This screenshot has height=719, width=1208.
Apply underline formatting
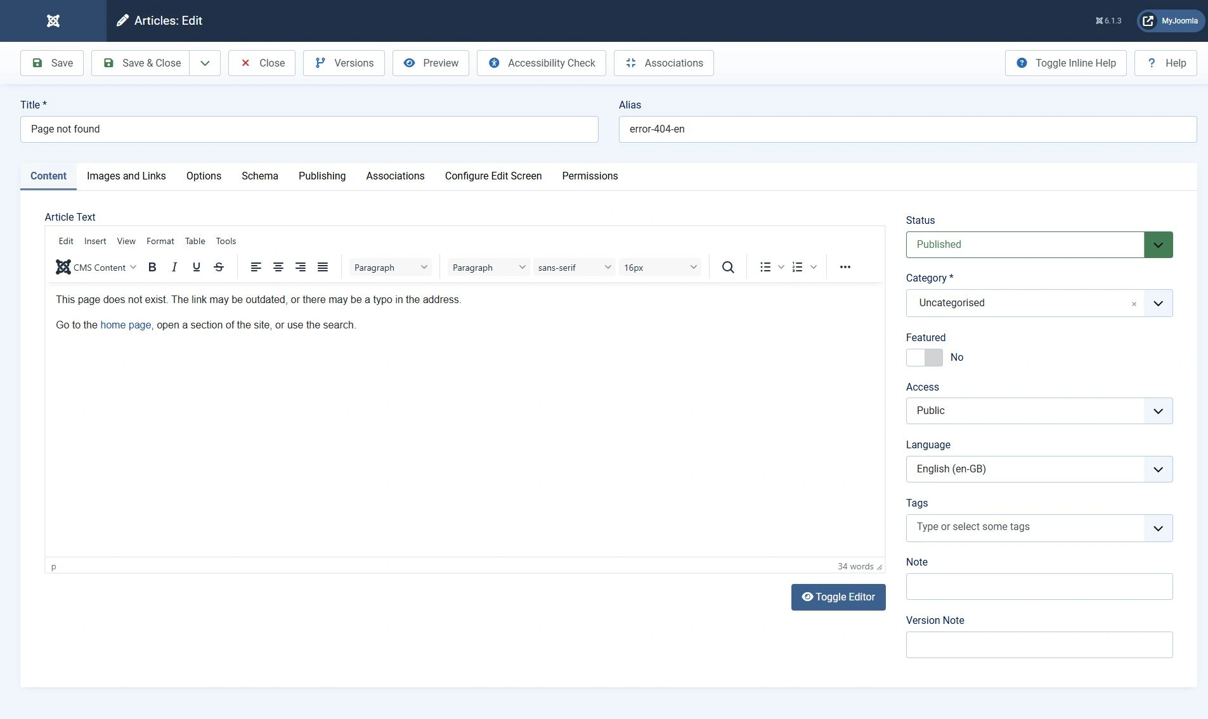[x=197, y=268]
